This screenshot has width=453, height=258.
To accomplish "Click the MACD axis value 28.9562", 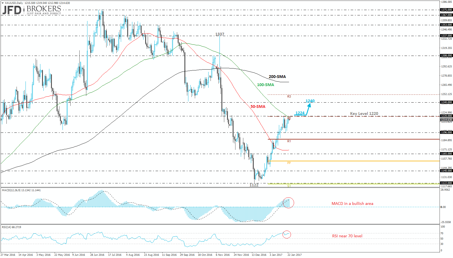I will [x=445, y=190].
